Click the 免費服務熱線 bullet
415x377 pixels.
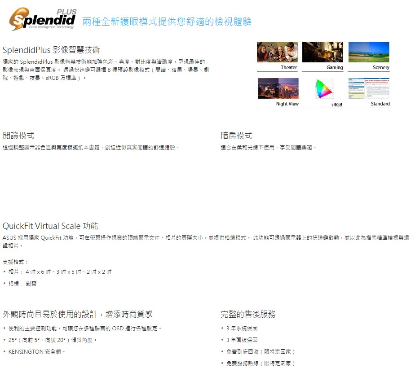pos(260,363)
